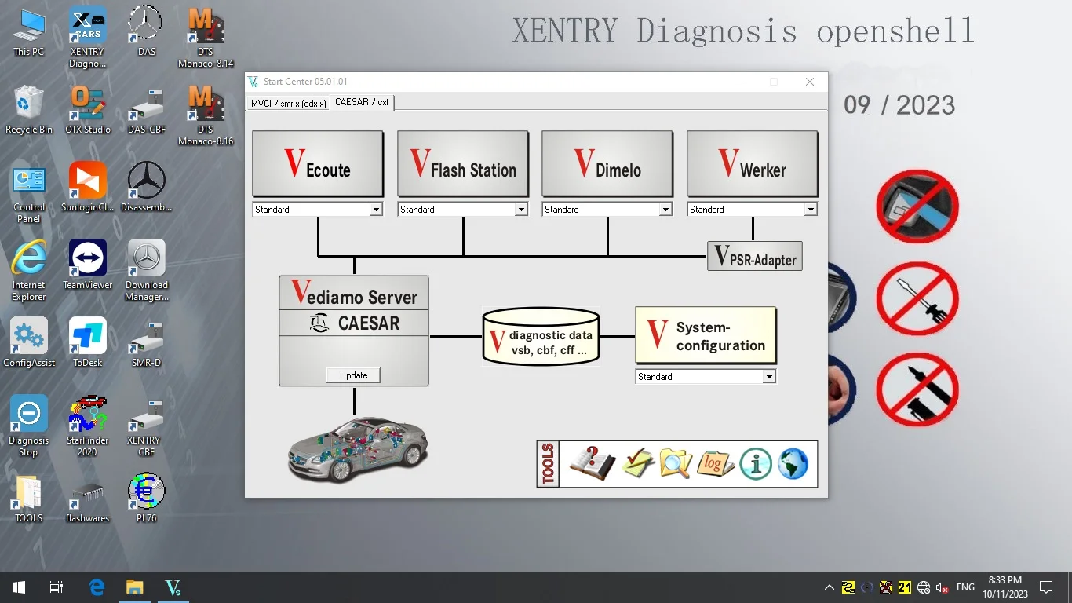Image resolution: width=1072 pixels, height=603 pixels.
Task: Click the checkmark notepad tool icon
Action: (638, 463)
